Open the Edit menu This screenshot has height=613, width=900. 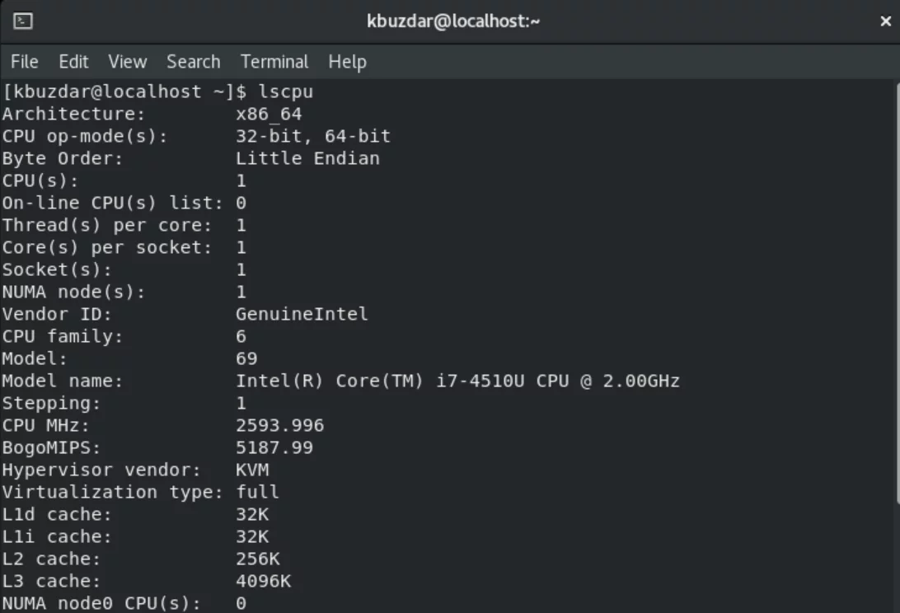[73, 62]
